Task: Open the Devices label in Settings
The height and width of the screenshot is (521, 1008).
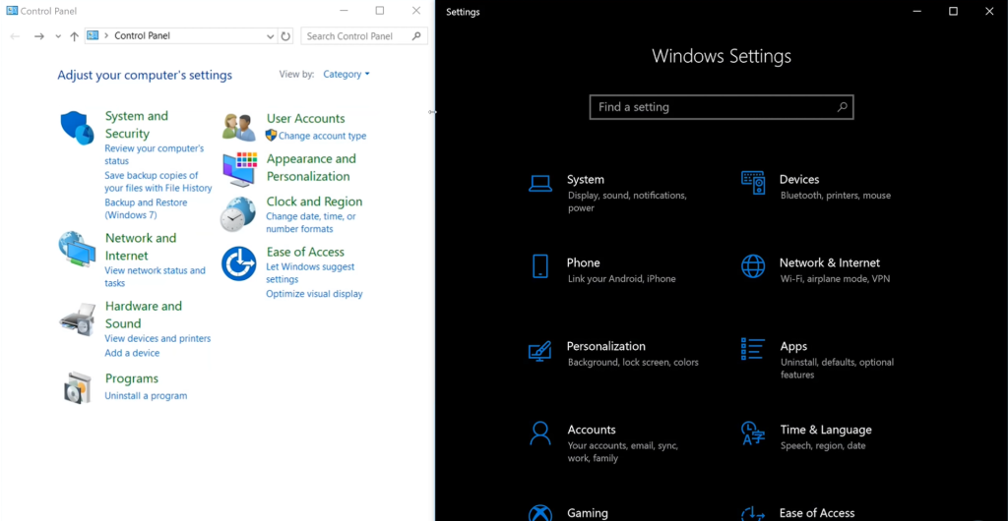Action: [x=799, y=180]
